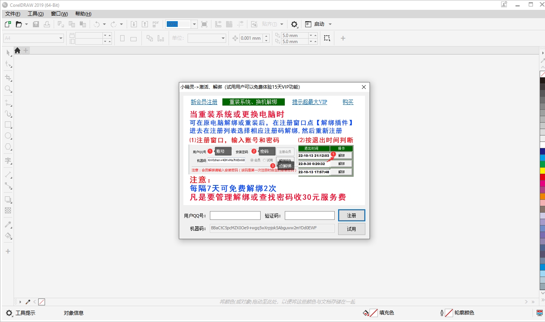
Task: Open the 帮助 menu
Action: coord(83,14)
